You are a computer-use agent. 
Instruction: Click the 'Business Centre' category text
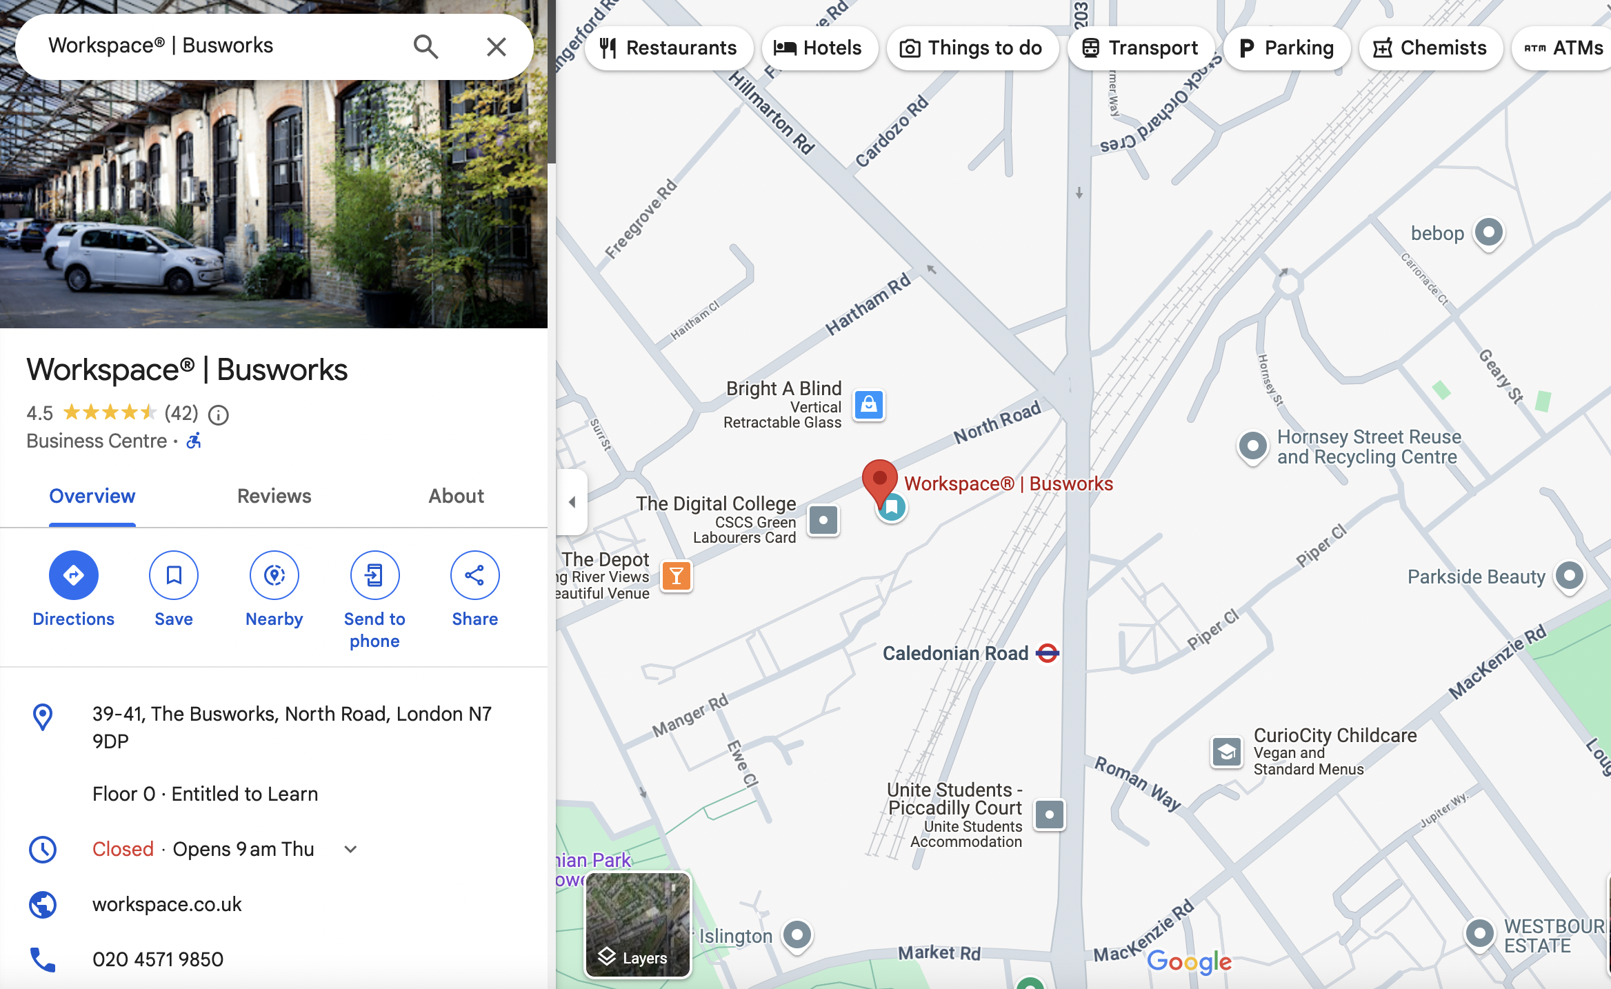coord(97,441)
